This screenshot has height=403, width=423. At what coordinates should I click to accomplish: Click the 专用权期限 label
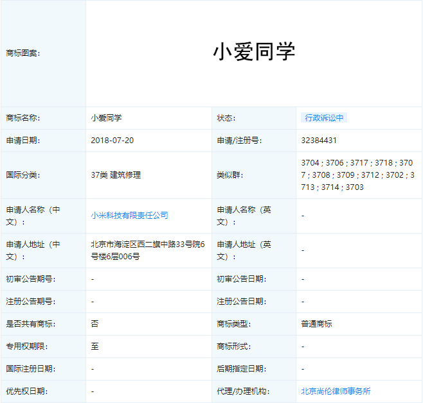27,346
